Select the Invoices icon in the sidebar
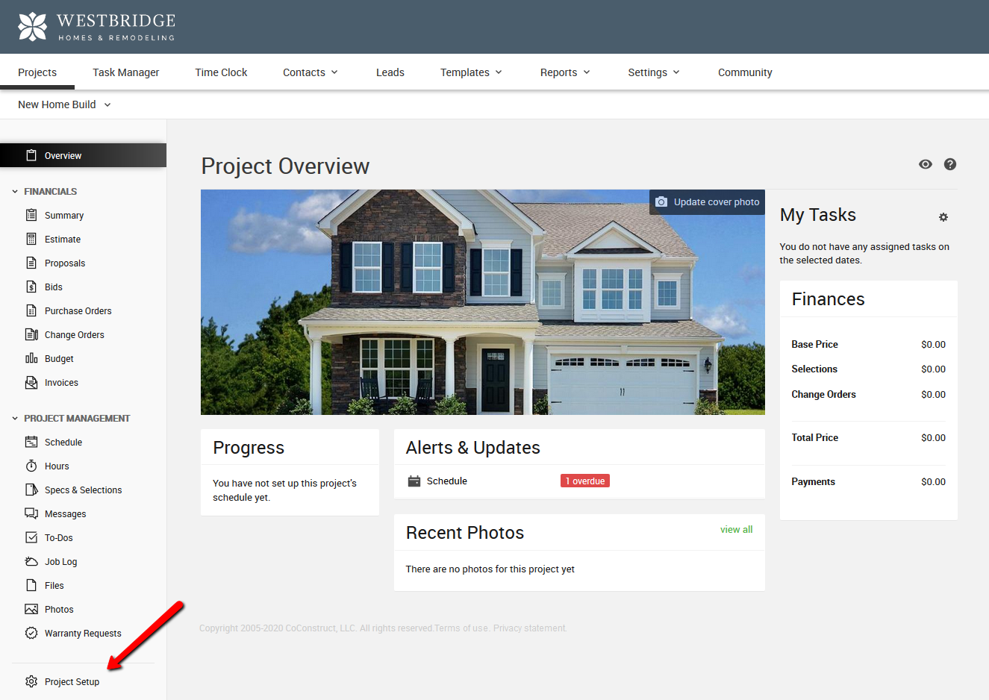Viewport: 989px width, 700px height. click(30, 382)
